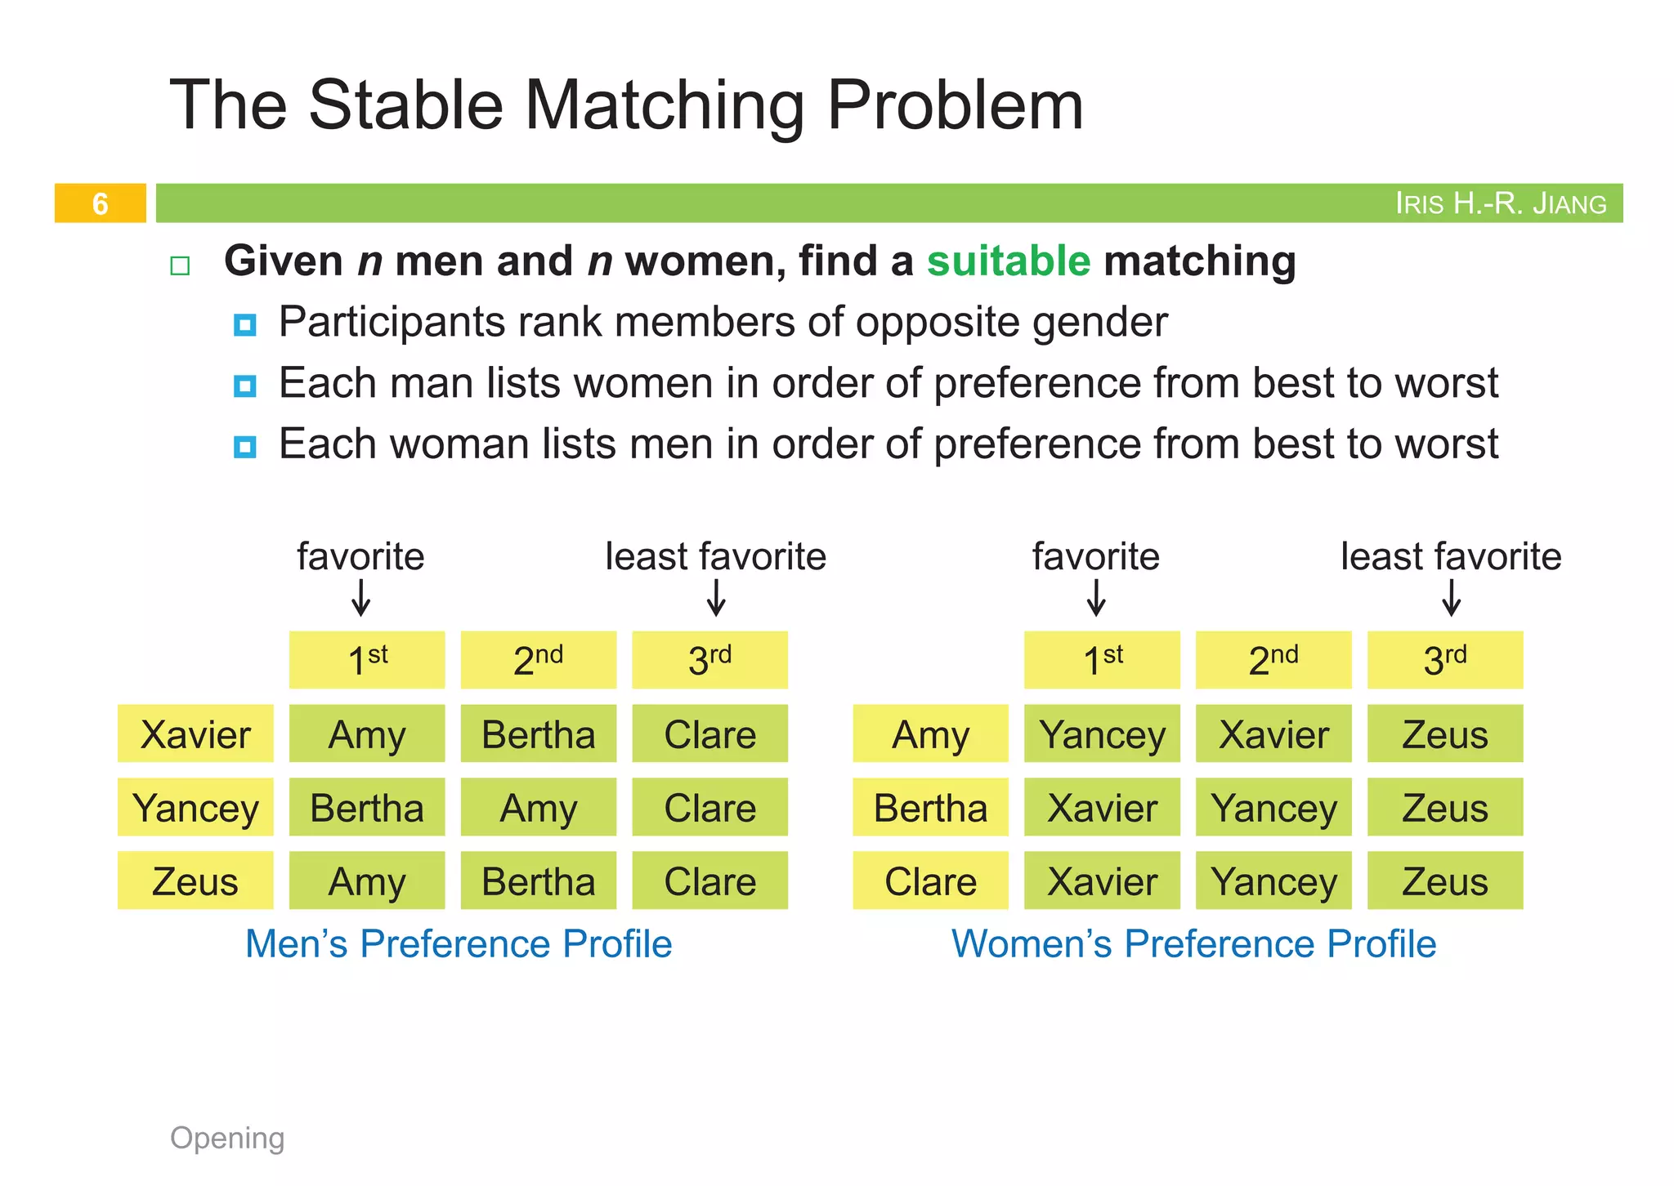The height and width of the screenshot is (1186, 1674).
Task: Click the arrow under "least favorite" in the women's table
Action: [1451, 597]
